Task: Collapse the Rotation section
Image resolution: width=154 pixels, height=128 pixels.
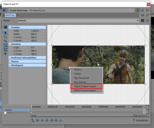Action: pos(10,44)
